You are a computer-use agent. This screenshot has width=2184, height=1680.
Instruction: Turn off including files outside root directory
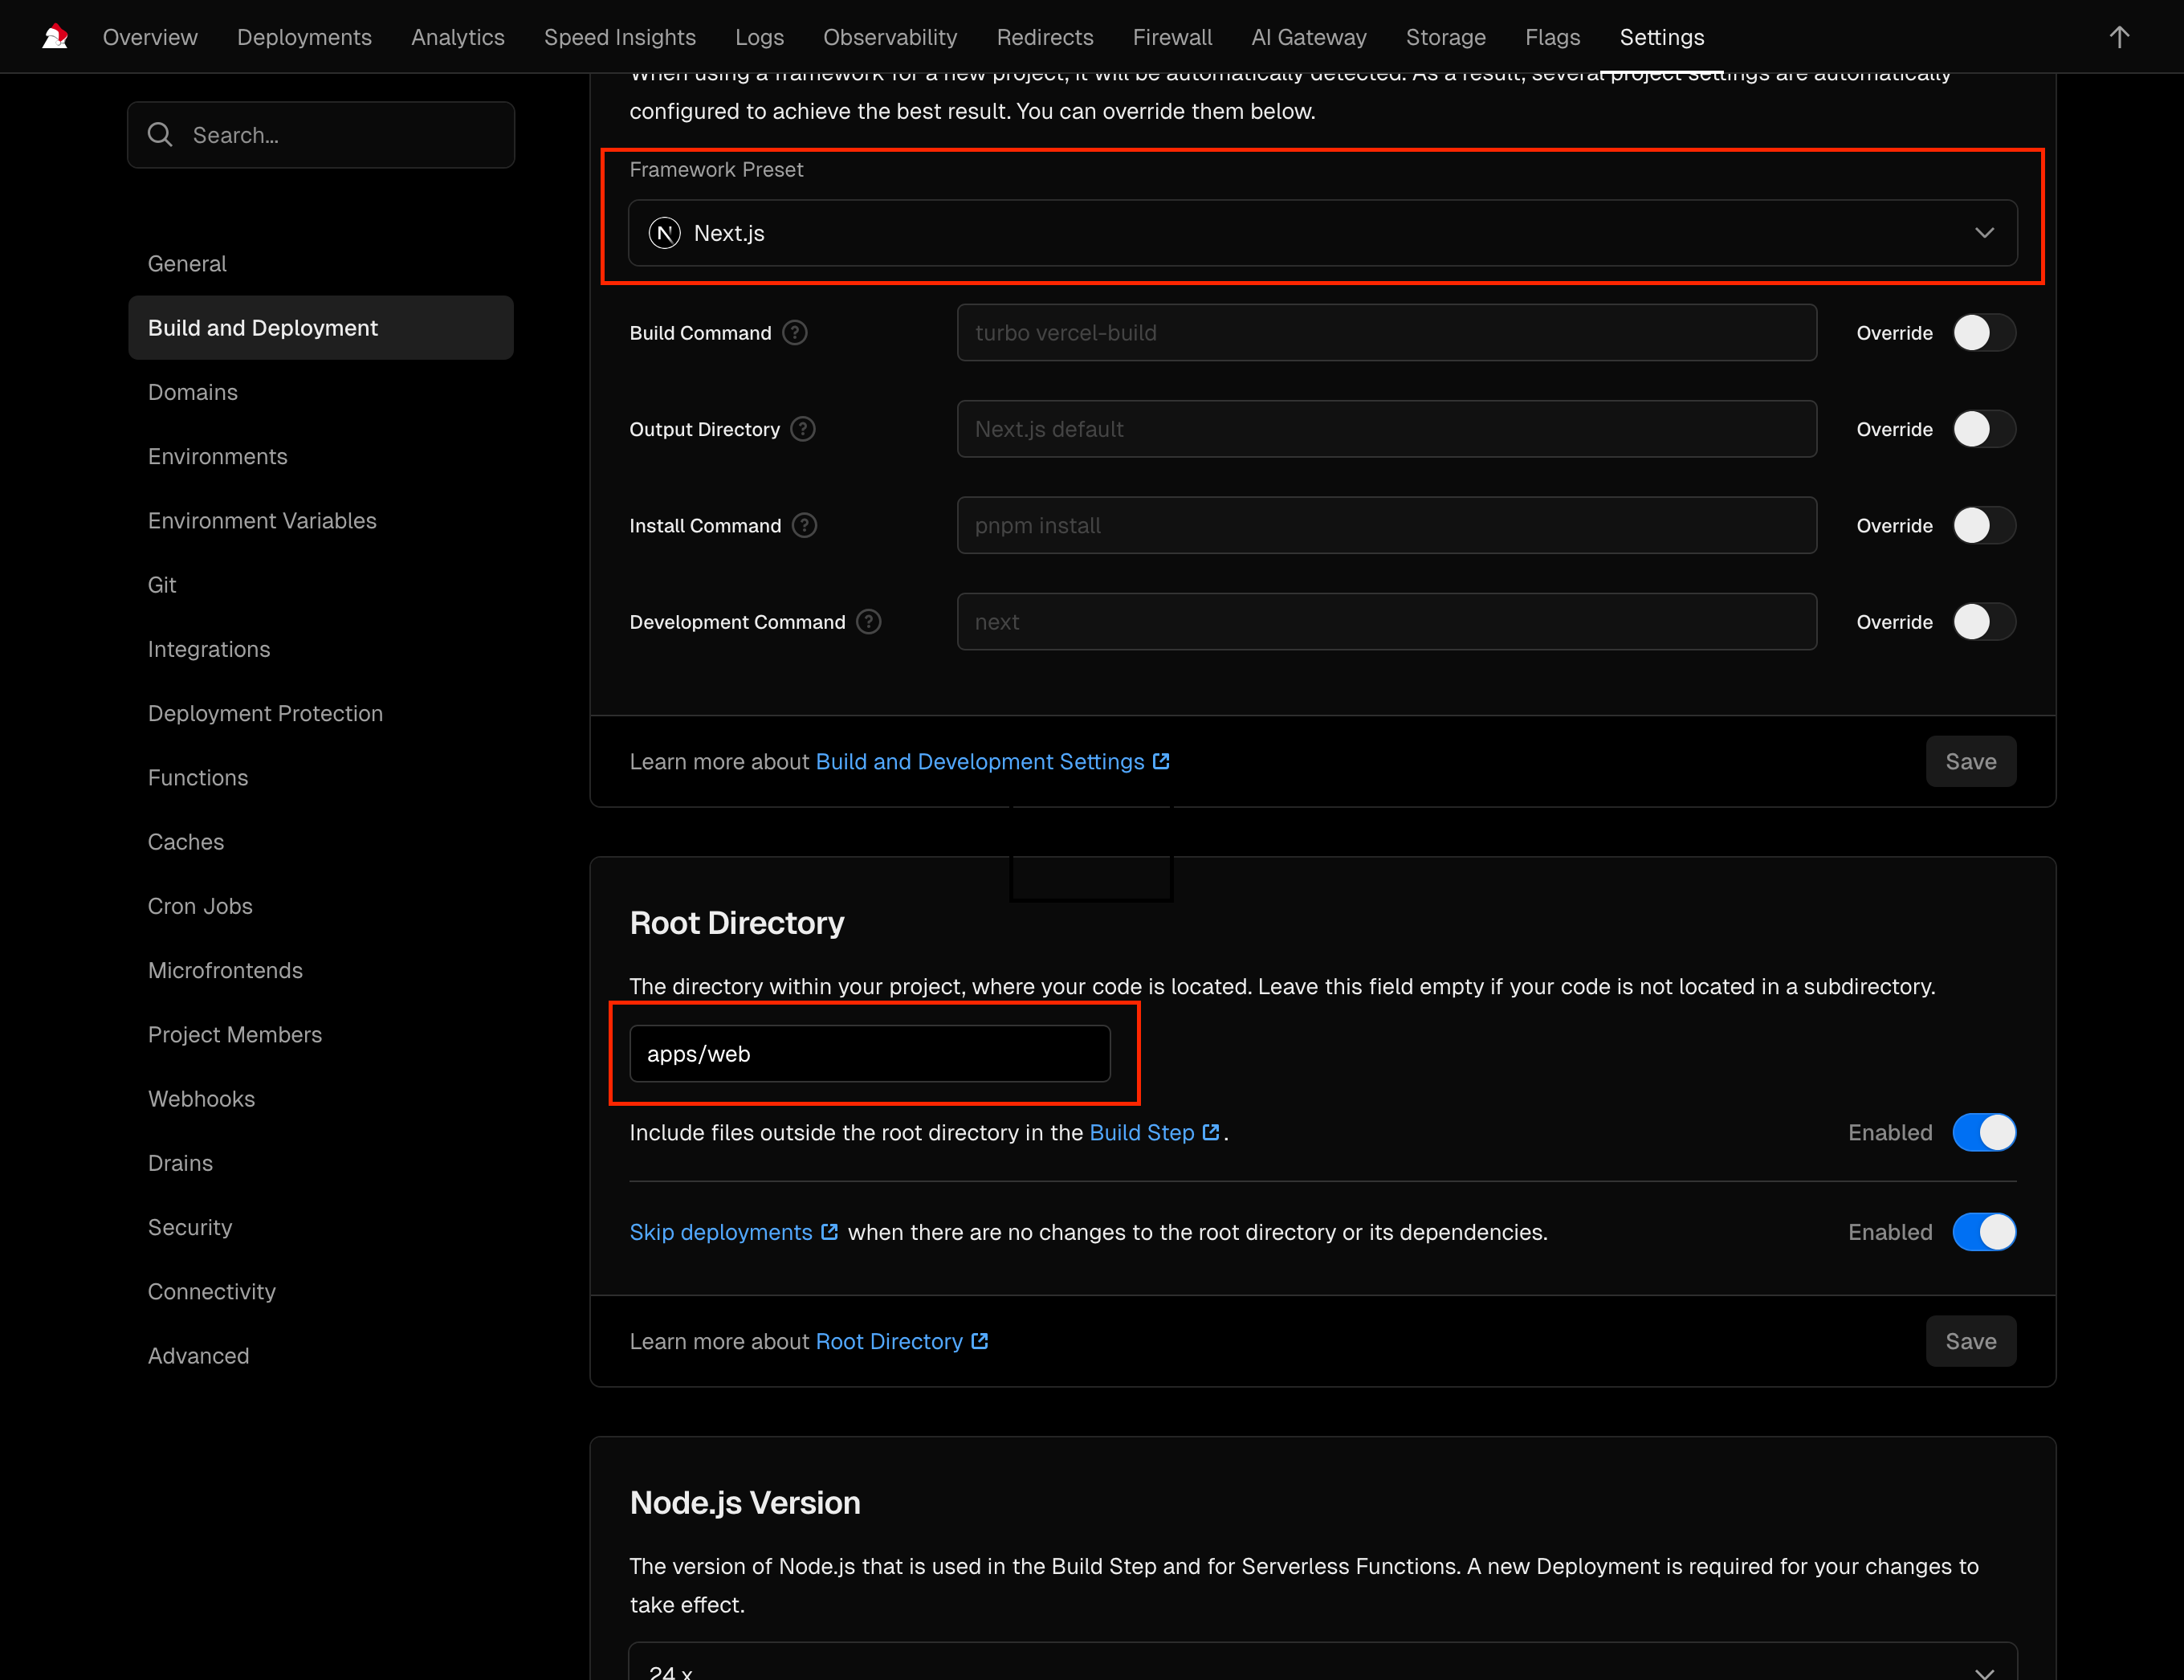click(x=1984, y=1132)
